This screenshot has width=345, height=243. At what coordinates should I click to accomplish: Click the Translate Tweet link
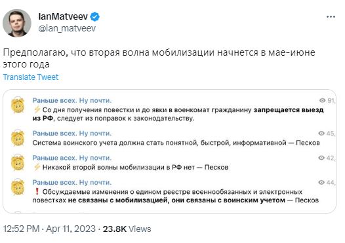click(x=31, y=77)
